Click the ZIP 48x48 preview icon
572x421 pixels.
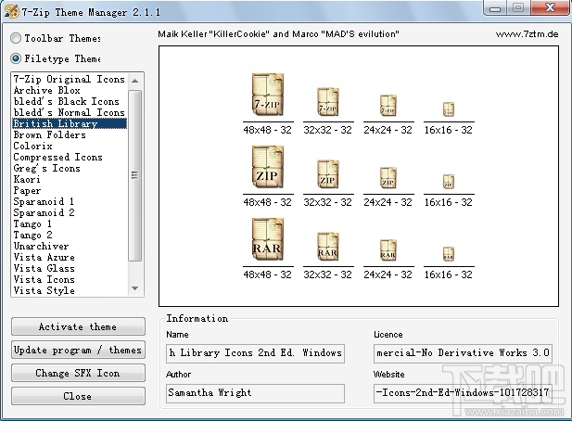point(268,167)
